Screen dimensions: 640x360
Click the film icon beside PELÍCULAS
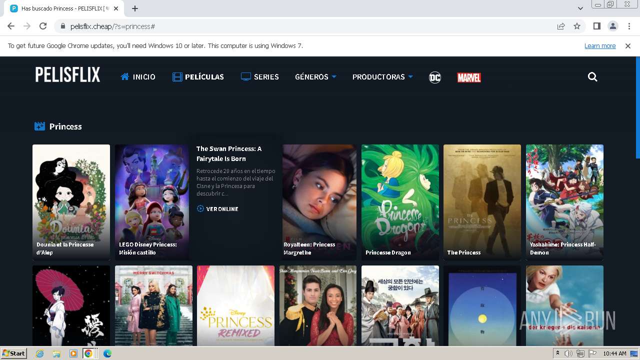pos(177,77)
